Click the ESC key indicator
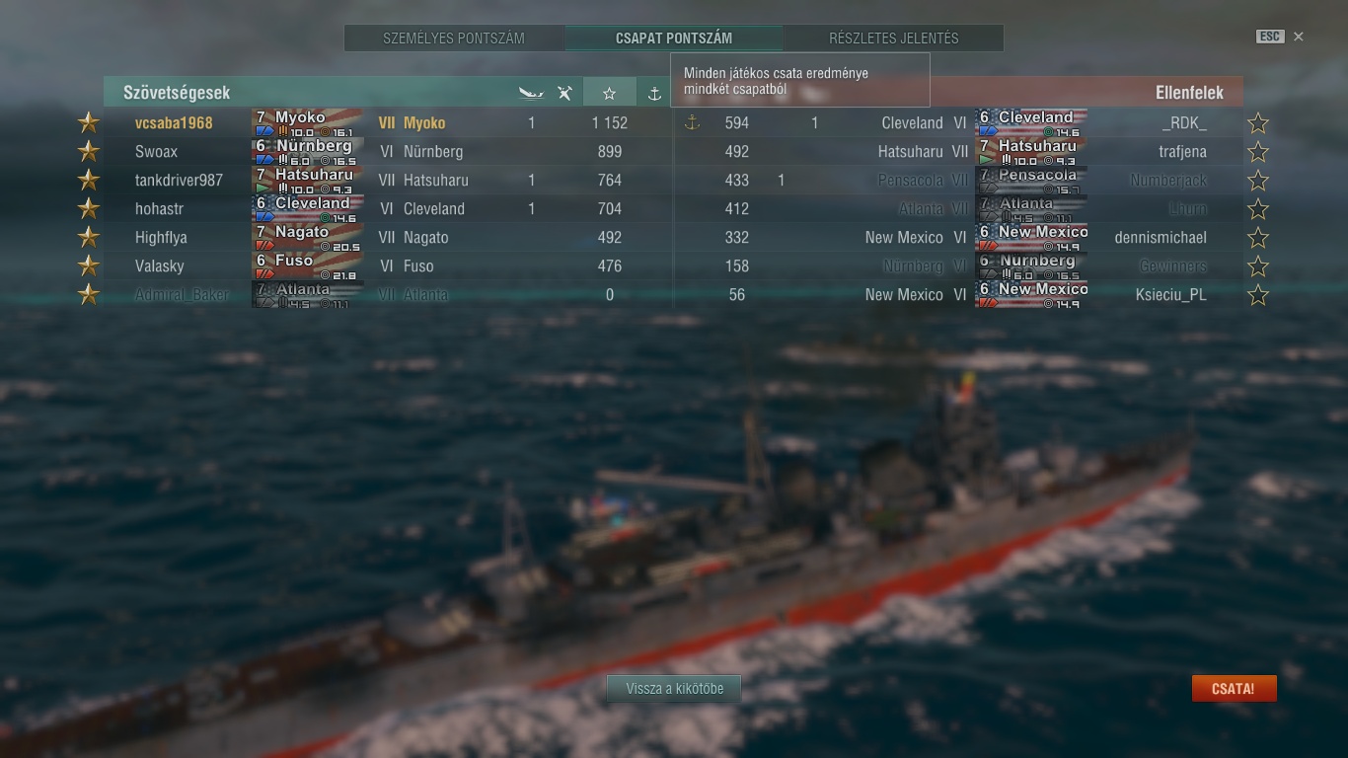 click(1269, 37)
